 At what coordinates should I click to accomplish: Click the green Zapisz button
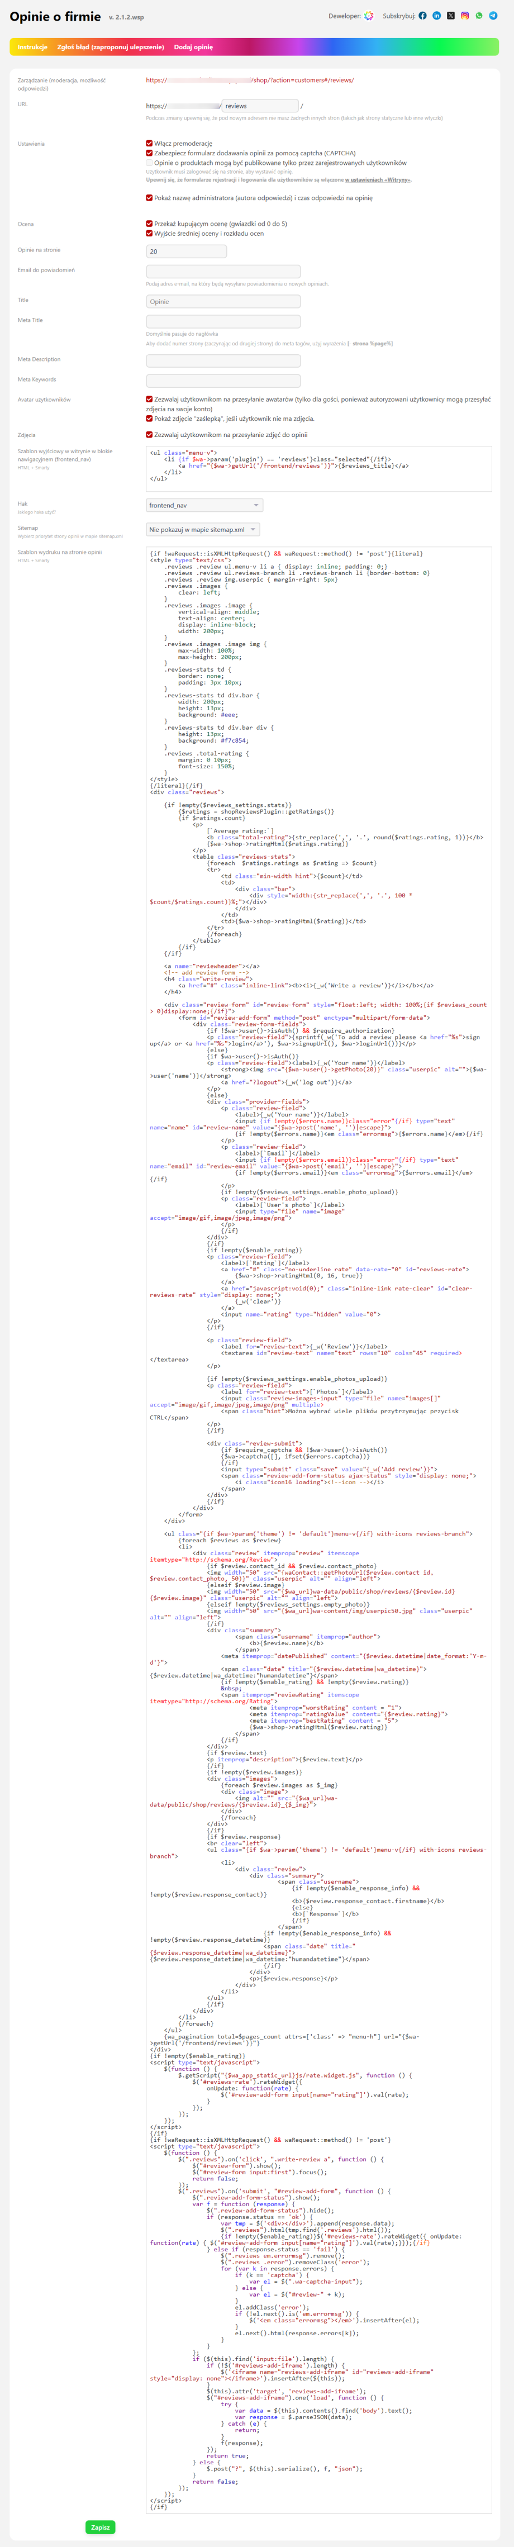[x=100, y=2526]
